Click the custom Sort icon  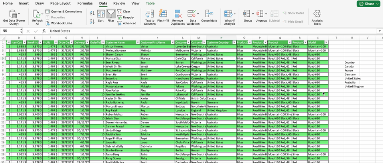click(101, 15)
